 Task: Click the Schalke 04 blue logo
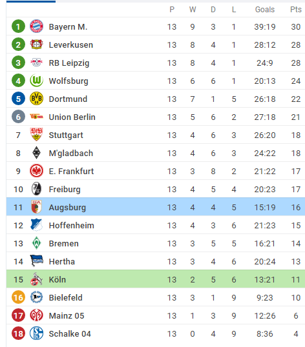36,333
